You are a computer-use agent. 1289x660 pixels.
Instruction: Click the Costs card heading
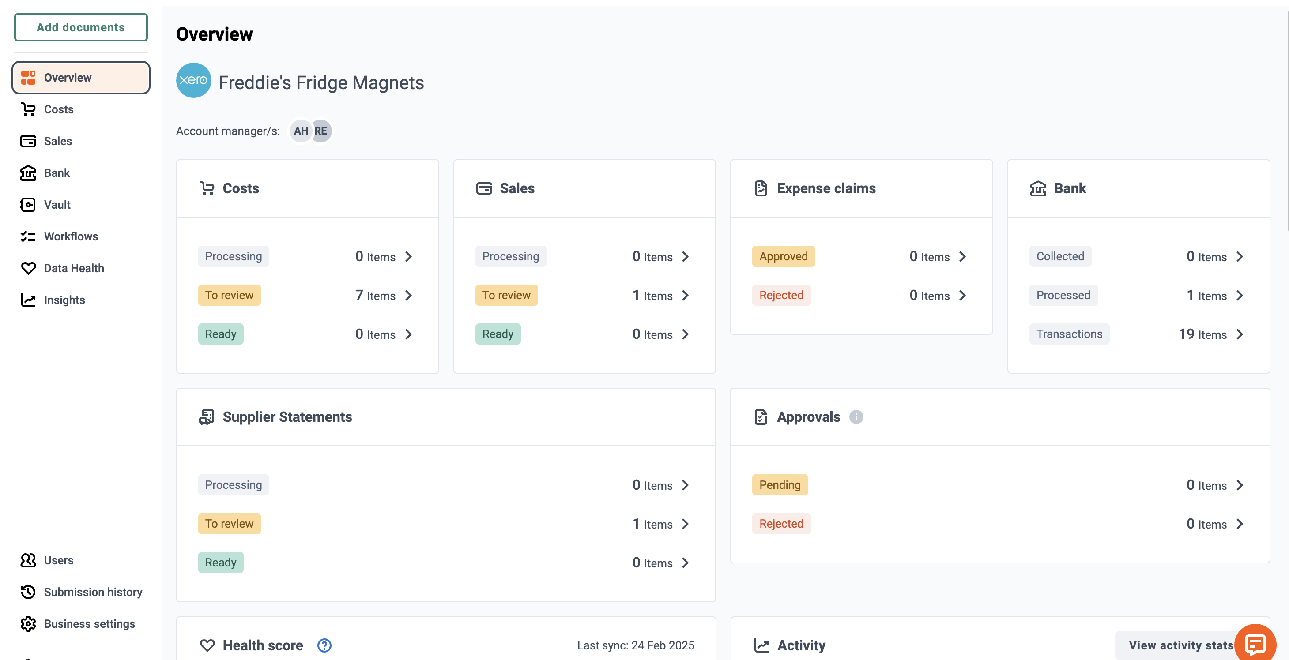click(x=241, y=188)
